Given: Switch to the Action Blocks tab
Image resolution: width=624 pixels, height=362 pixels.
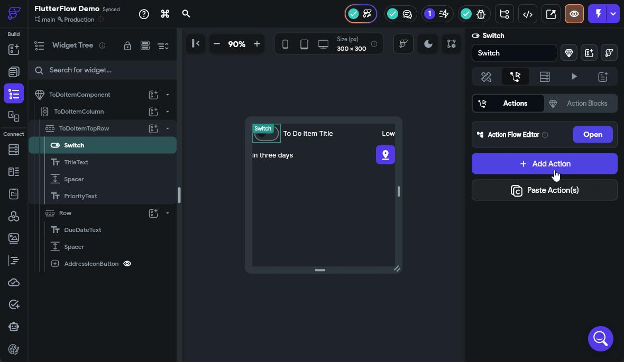Looking at the screenshot, I should click(581, 104).
